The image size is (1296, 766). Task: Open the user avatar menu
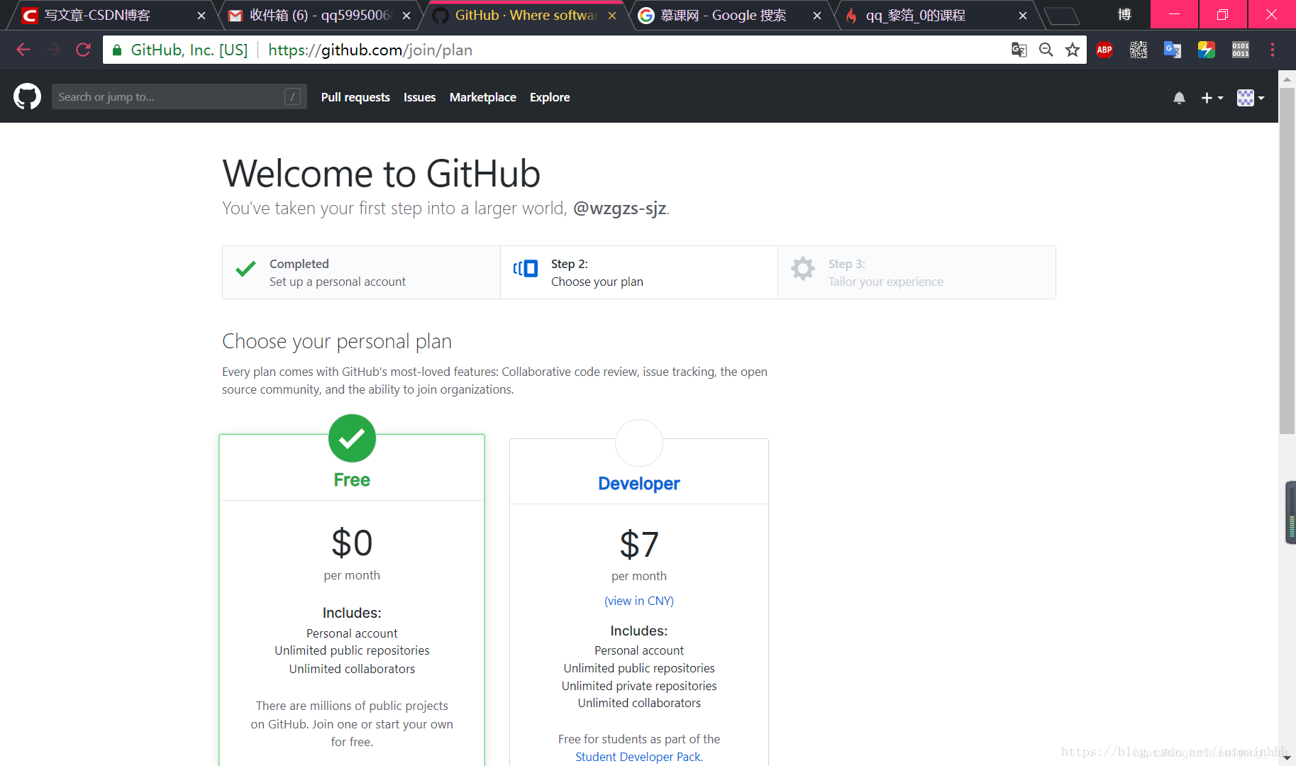(1251, 98)
